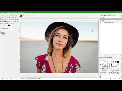Select the Flip tool
Viewport: 122px width, 91px height.
click(1, 21)
